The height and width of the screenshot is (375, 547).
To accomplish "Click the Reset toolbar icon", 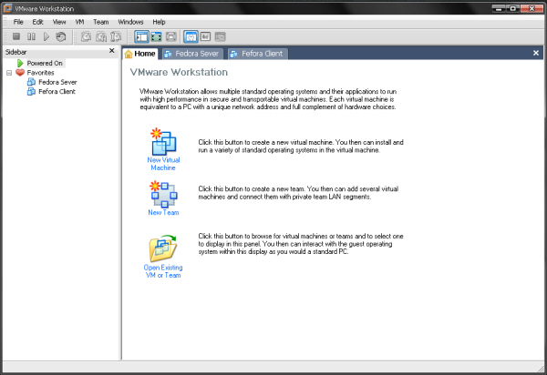I will coord(61,36).
